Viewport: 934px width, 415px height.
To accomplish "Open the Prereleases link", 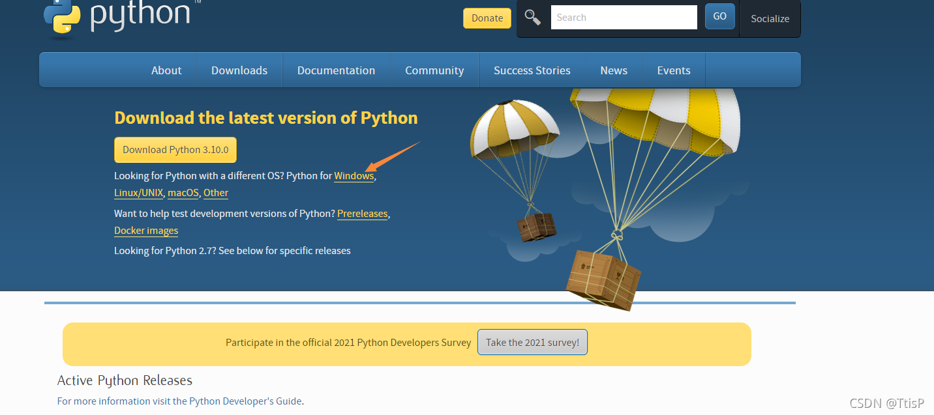I will 363,214.
